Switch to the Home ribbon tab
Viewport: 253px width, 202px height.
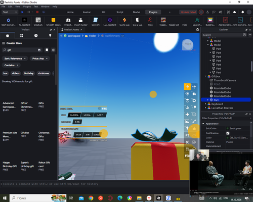click(x=70, y=12)
